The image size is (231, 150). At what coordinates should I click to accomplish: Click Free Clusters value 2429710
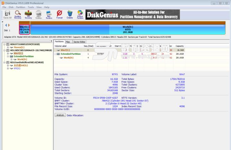pyautogui.click(x=180, y=87)
